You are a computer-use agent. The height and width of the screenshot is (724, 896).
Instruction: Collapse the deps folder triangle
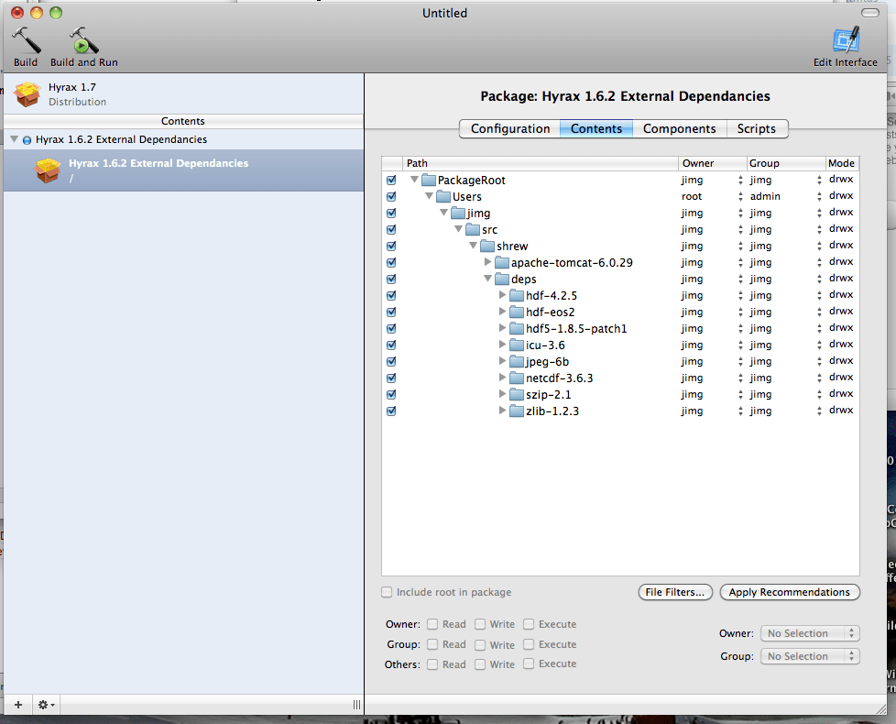pyautogui.click(x=487, y=279)
